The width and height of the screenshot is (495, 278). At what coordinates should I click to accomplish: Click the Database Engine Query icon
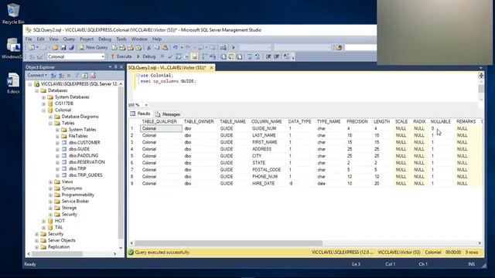coord(114,47)
